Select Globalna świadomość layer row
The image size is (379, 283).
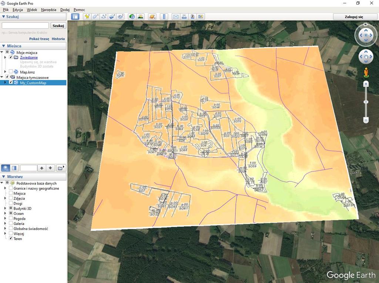tap(31, 229)
